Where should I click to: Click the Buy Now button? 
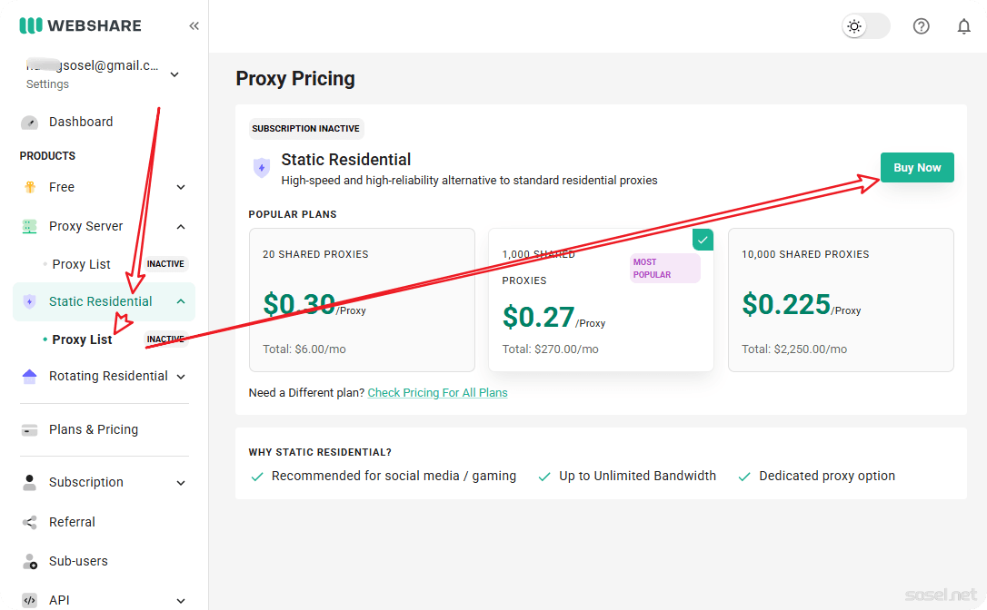coord(916,168)
